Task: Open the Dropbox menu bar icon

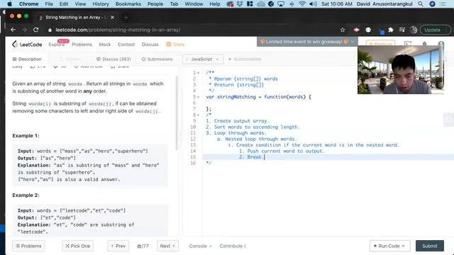Action: [240, 4]
